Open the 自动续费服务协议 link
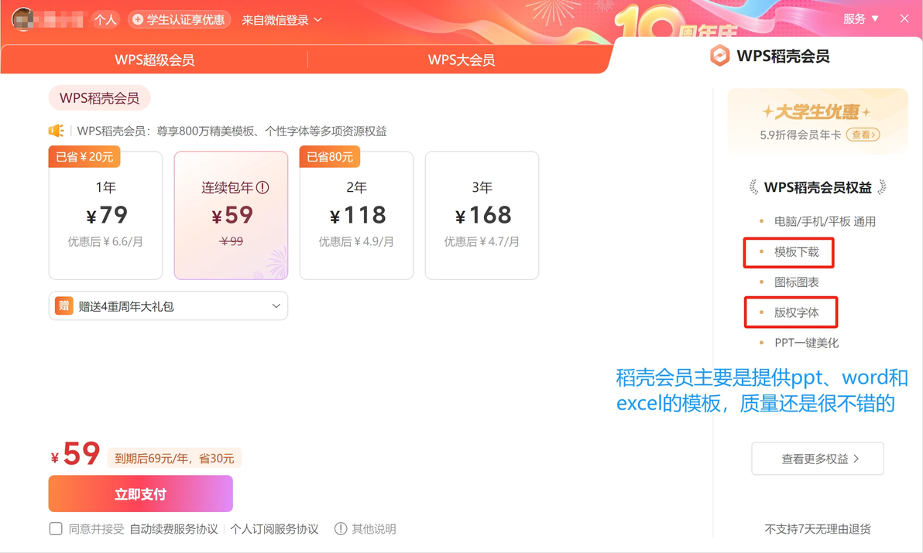The width and height of the screenshot is (923, 553). tap(173, 529)
